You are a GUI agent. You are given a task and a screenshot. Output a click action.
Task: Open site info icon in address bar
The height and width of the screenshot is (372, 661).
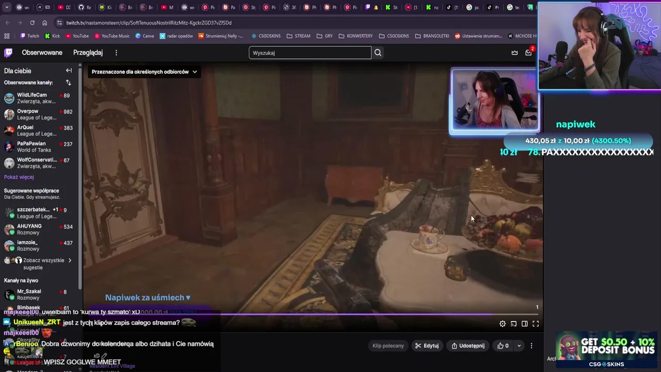pos(59,23)
